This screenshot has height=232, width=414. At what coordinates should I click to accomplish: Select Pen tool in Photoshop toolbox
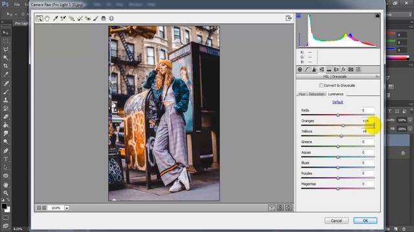[x=6, y=150]
